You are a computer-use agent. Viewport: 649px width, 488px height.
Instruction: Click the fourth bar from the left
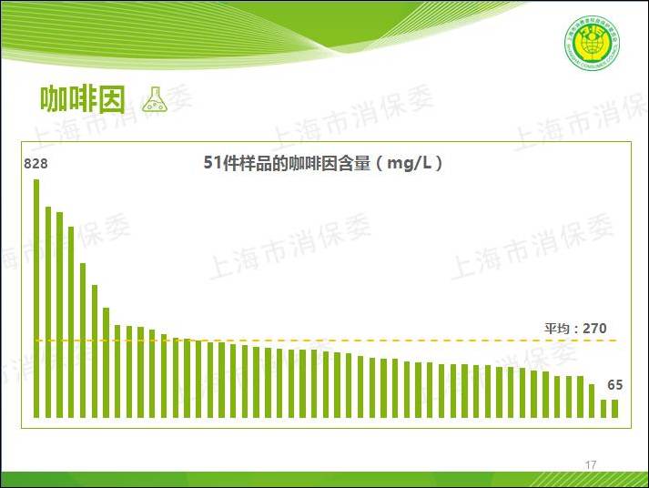[x=71, y=322]
